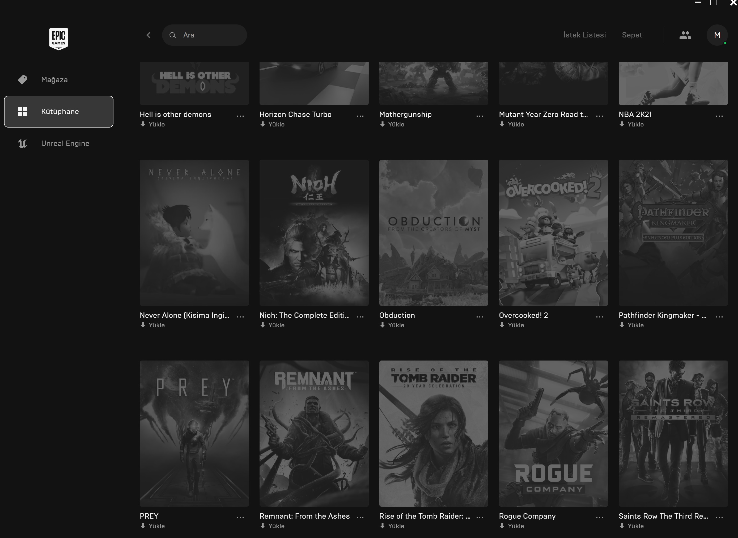Click download arrow under Mothergunship
738x538 pixels.
(382, 124)
